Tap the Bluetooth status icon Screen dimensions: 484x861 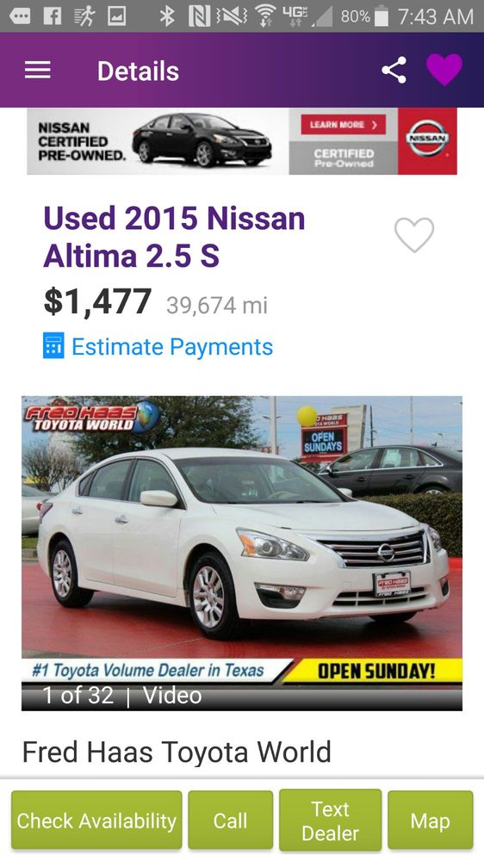coord(167,16)
